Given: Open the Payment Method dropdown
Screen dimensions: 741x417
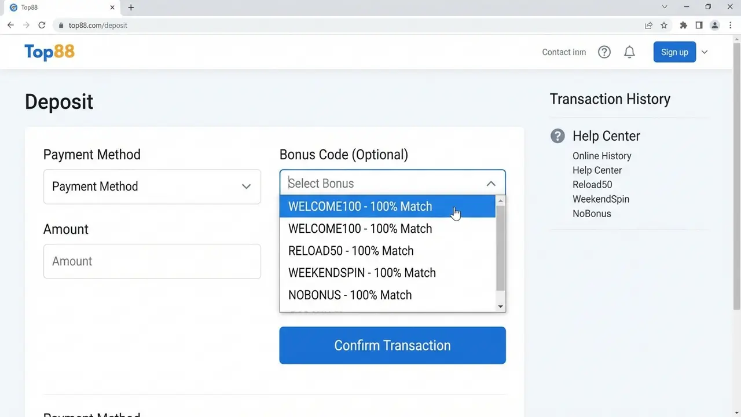Looking at the screenshot, I should tap(152, 186).
